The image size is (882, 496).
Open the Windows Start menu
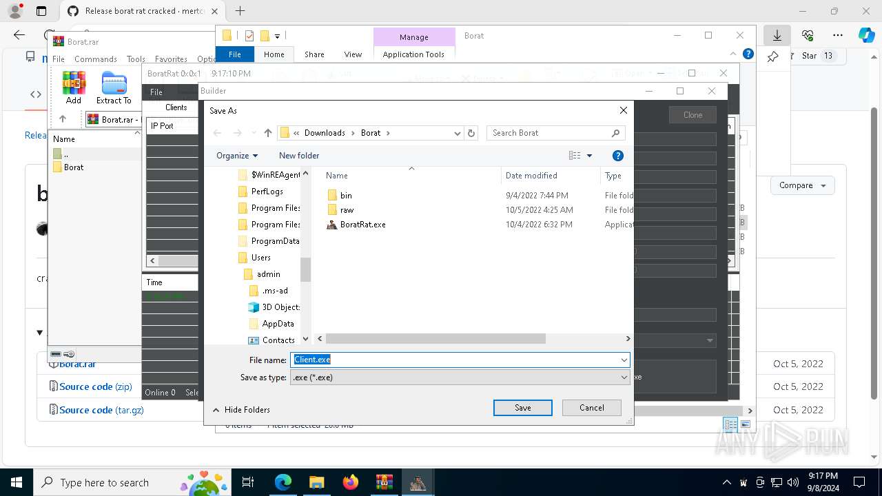[17, 482]
